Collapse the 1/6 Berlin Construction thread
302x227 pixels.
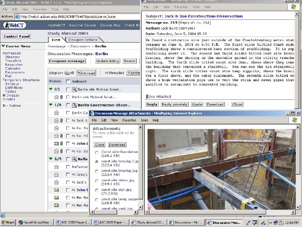coord(51,105)
